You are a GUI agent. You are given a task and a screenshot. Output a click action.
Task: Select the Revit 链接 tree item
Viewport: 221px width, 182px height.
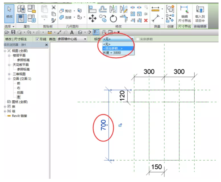coord(19,116)
